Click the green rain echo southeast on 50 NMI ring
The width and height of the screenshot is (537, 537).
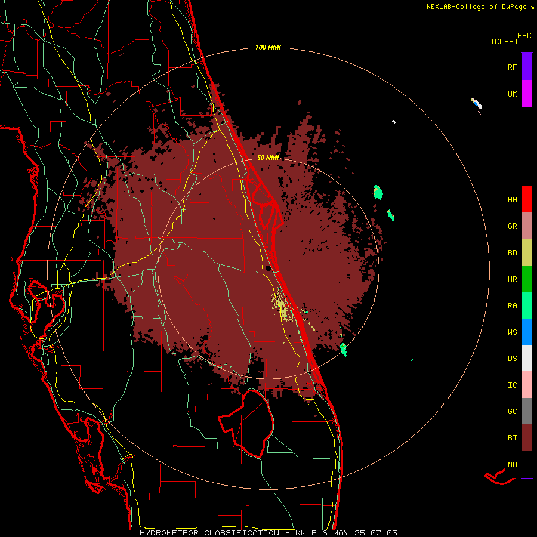(x=343, y=350)
